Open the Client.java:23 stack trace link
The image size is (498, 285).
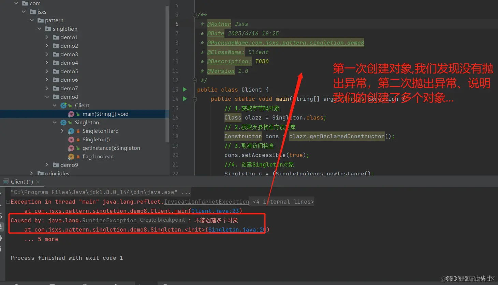coord(215,211)
